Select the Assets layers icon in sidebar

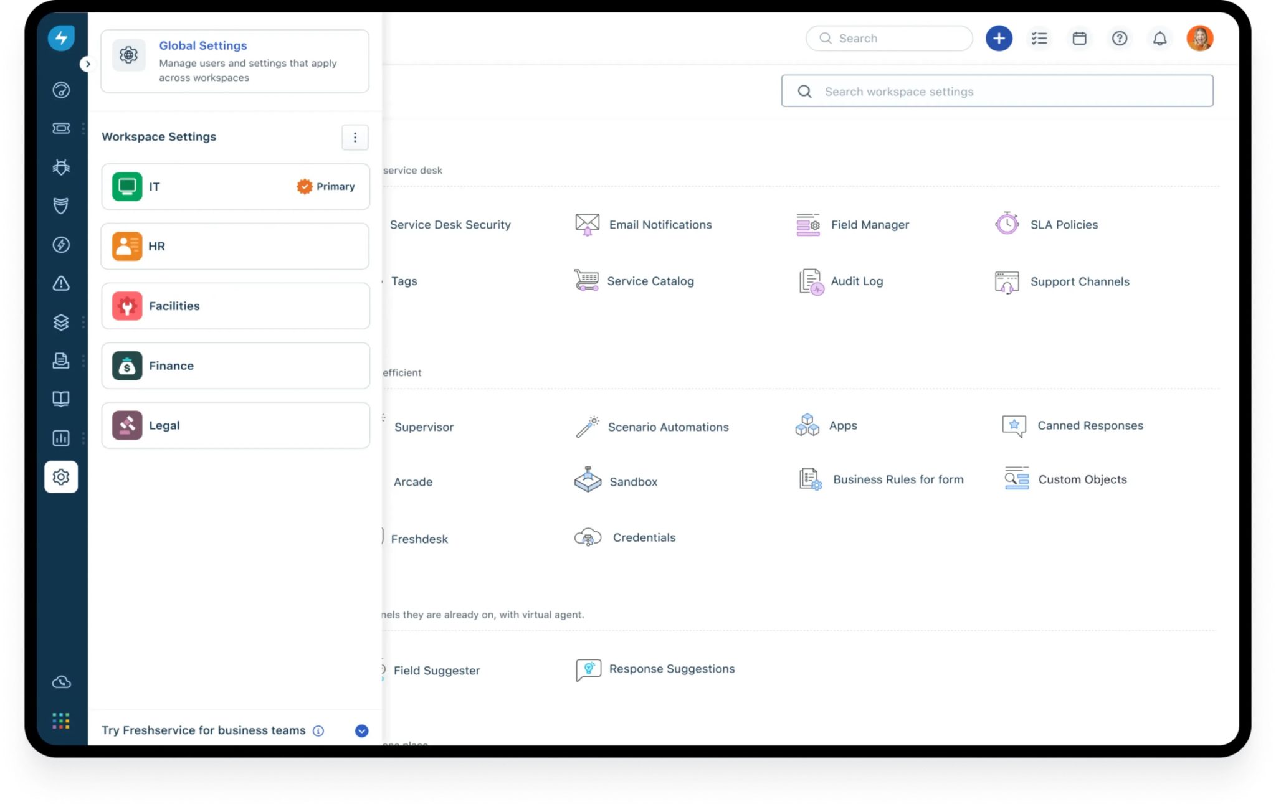point(60,322)
